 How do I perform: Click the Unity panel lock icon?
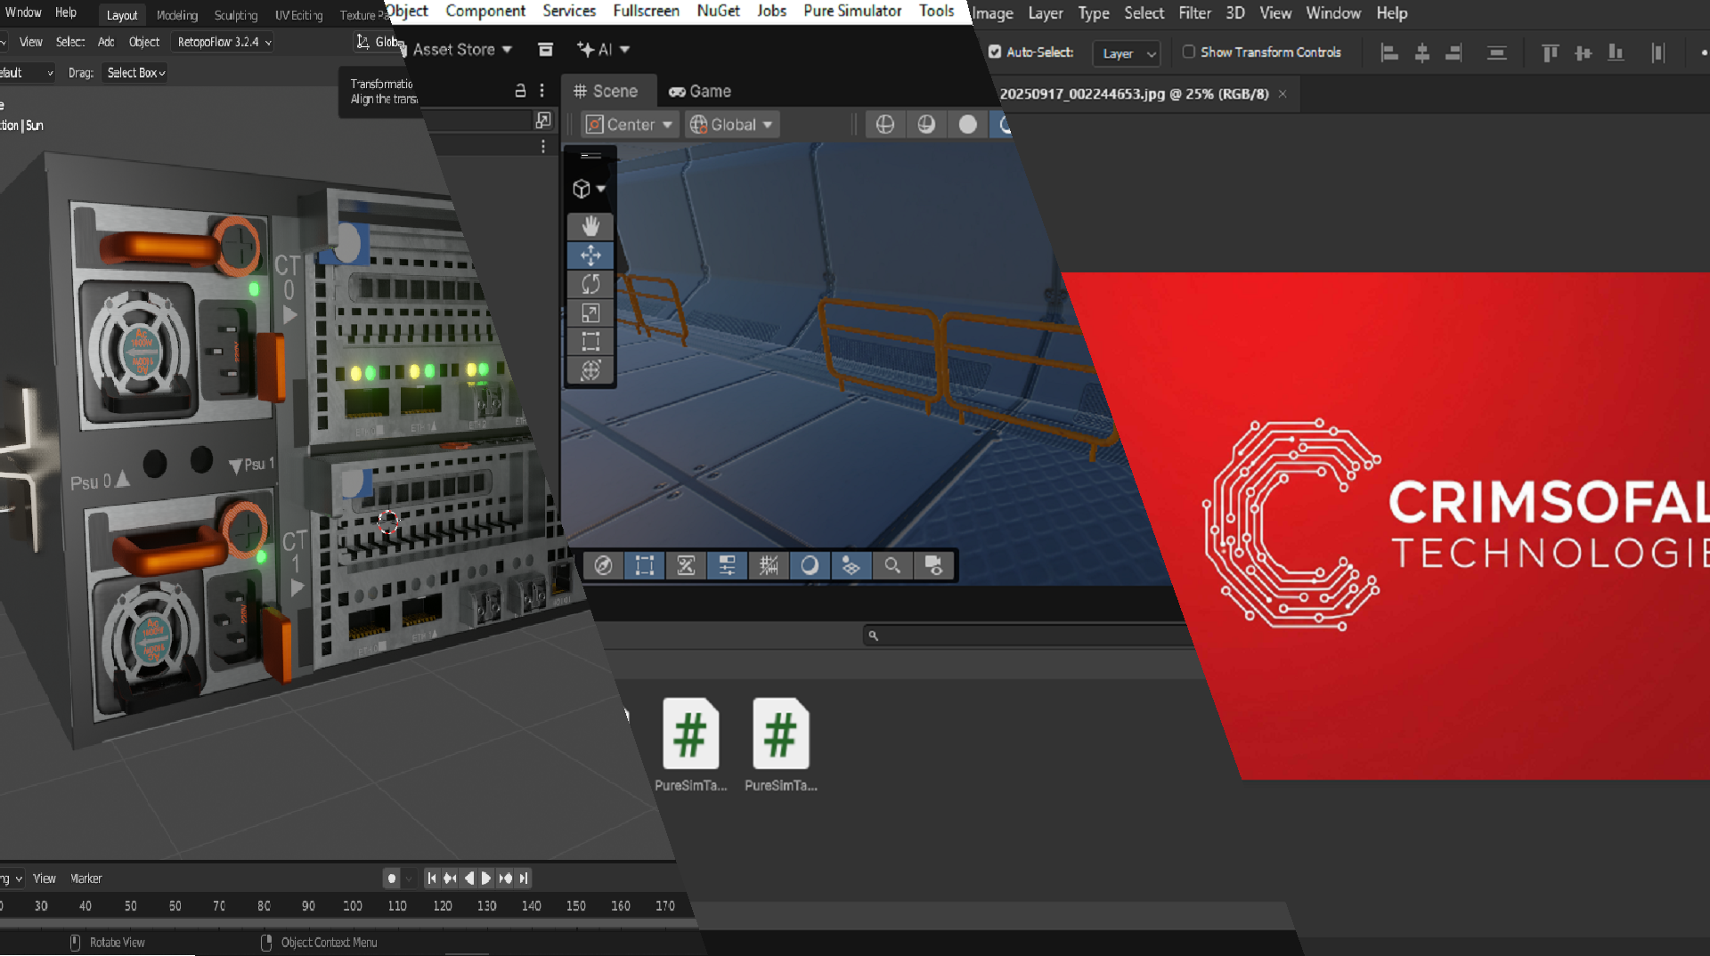point(520,91)
